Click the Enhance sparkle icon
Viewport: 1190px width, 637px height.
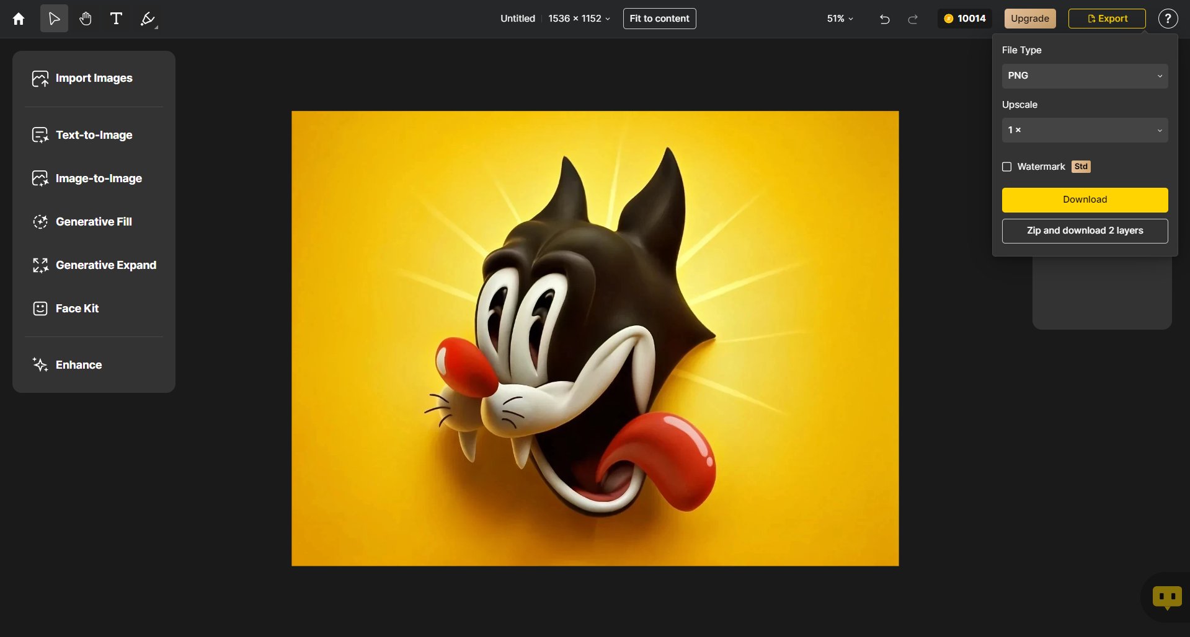pyautogui.click(x=40, y=365)
